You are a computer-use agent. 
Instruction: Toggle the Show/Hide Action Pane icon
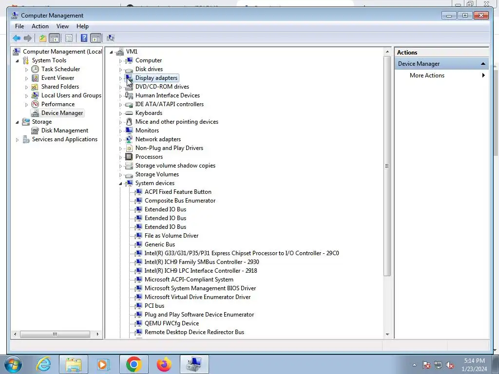tap(96, 38)
